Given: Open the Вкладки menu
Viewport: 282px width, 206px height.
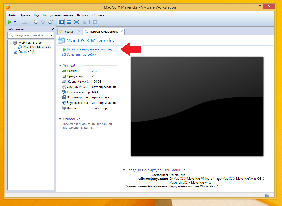Looking at the screenshot, I should (x=83, y=15).
